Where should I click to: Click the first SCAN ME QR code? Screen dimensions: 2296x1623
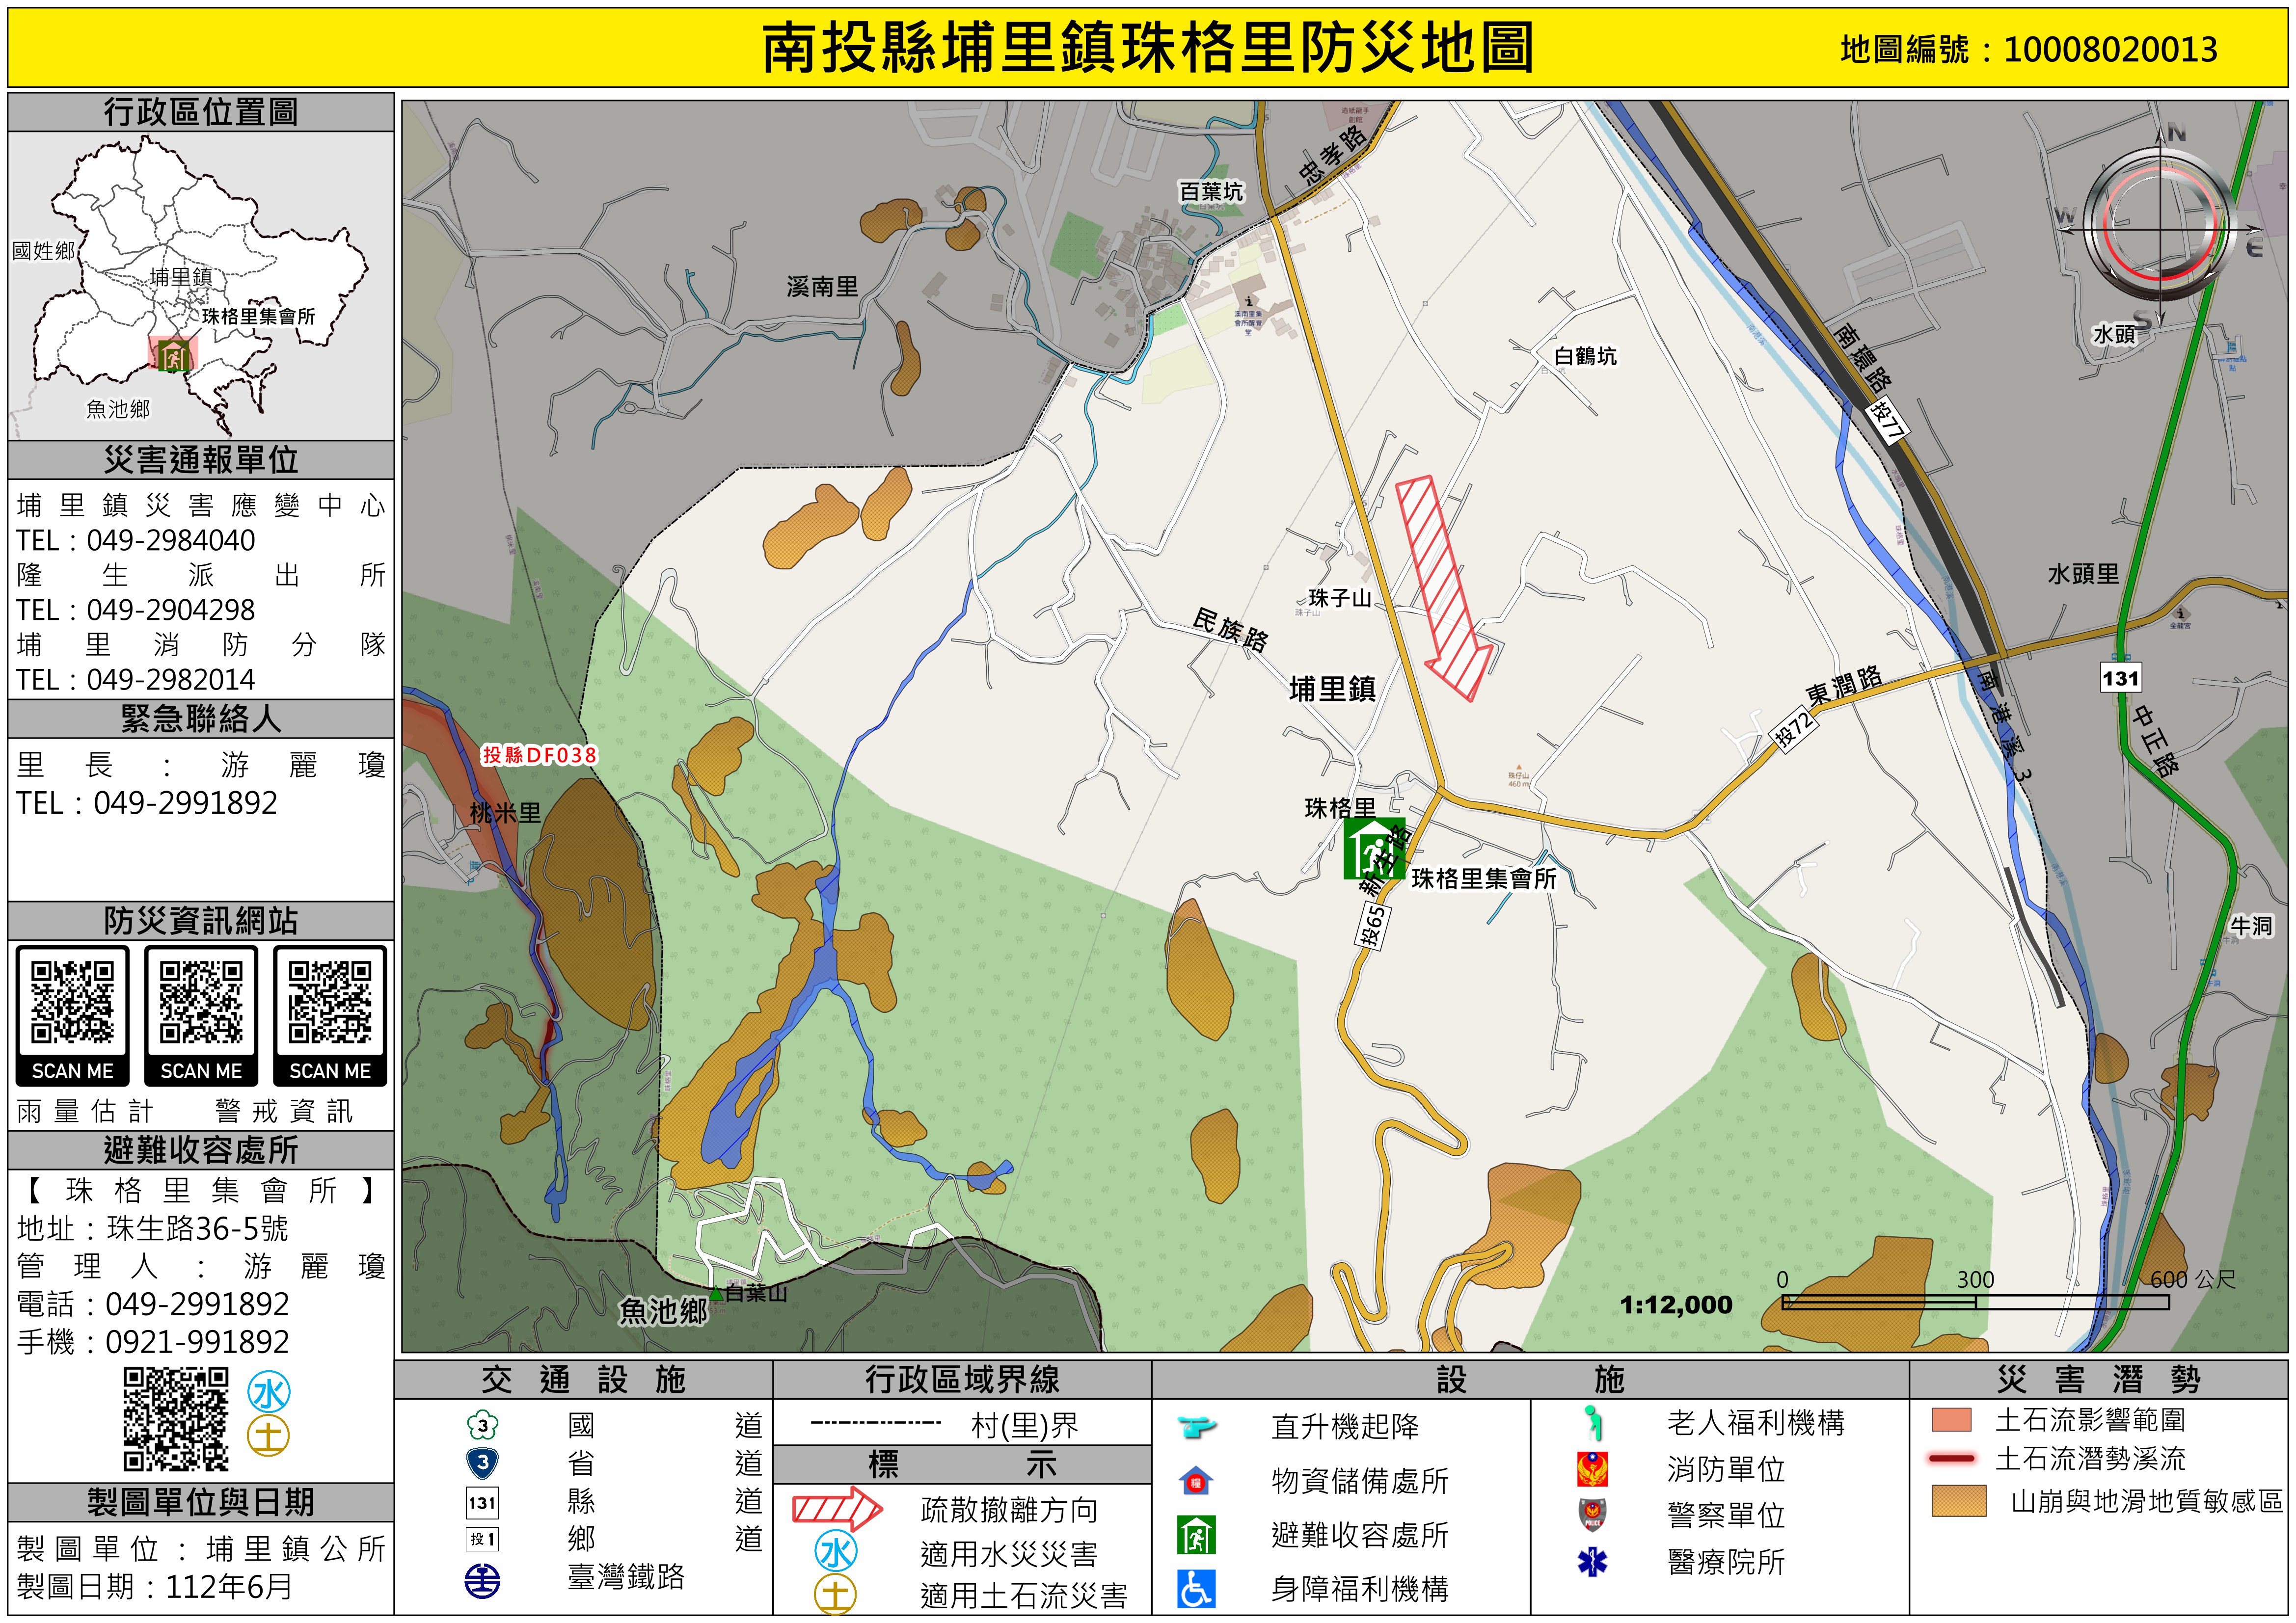point(72,1003)
